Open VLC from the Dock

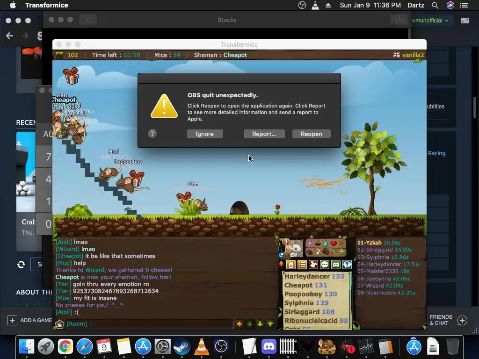point(202,346)
